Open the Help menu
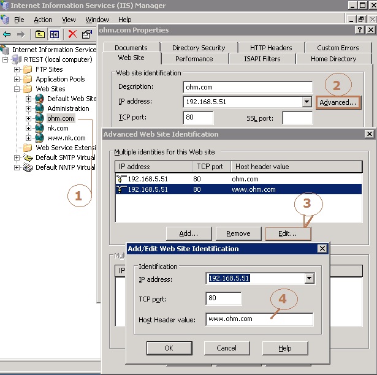 125,20
